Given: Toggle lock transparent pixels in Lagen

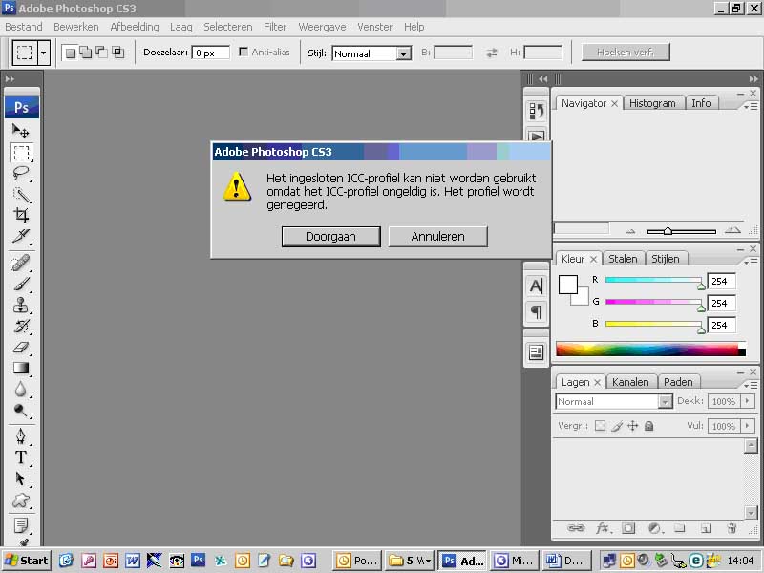Looking at the screenshot, I should (600, 426).
